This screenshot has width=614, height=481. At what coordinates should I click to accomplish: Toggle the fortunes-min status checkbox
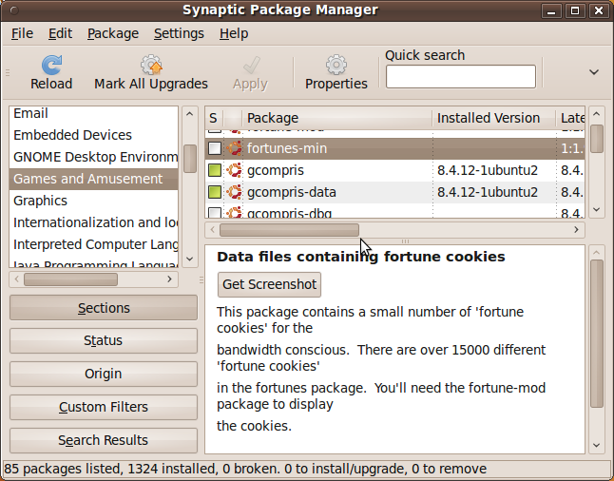(215, 148)
